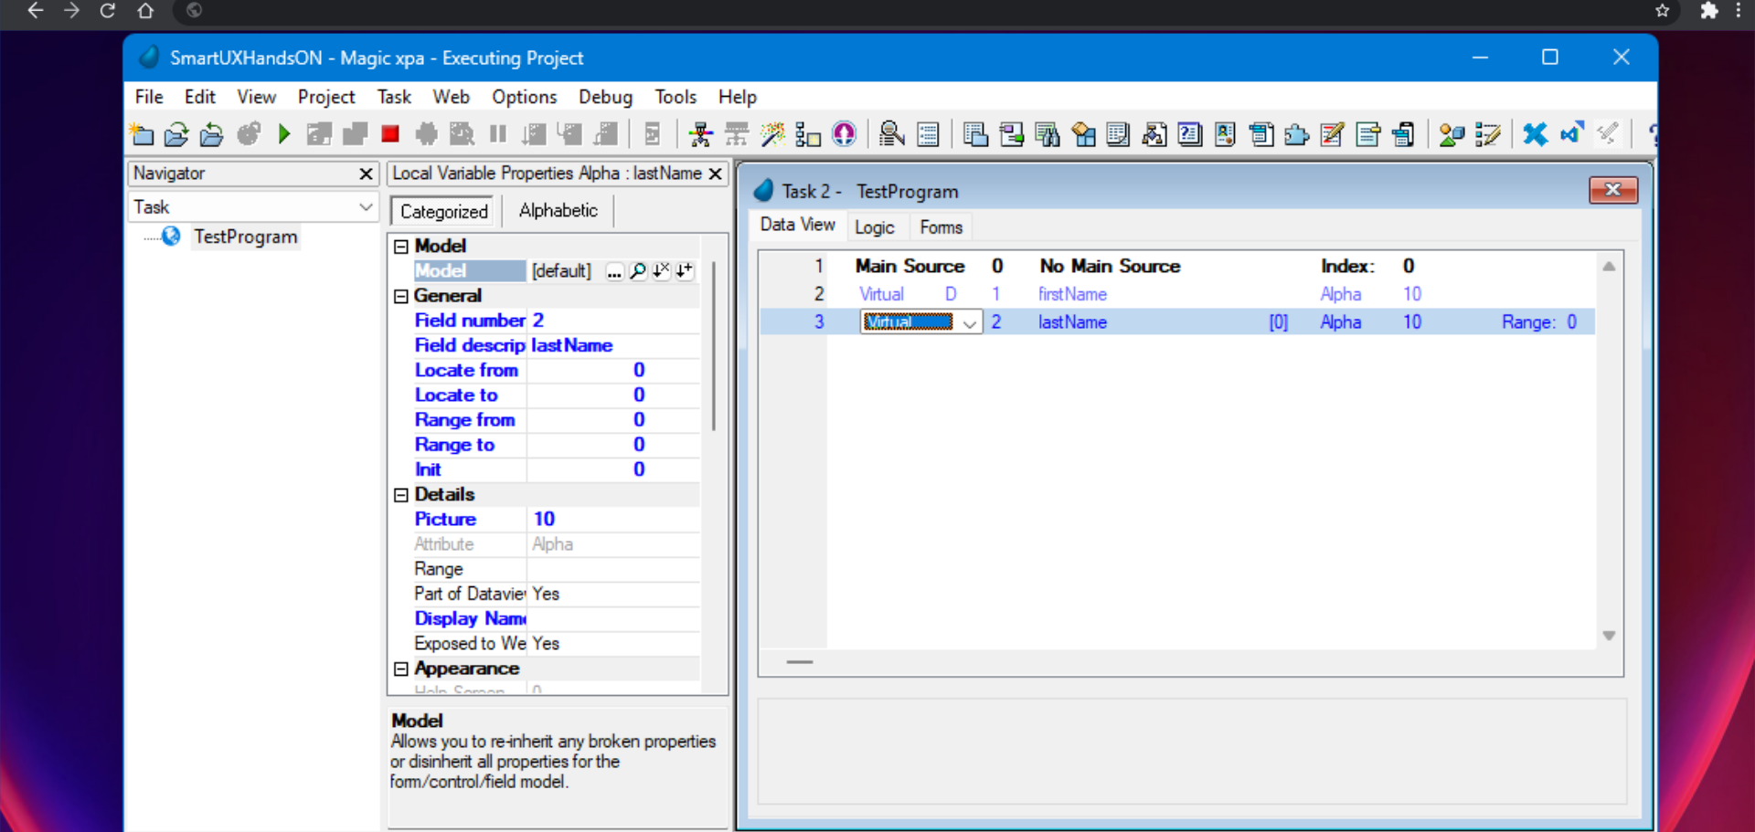The image size is (1755, 832).
Task: Click the blue puzzle piece components icon
Action: pyautogui.click(x=1296, y=135)
